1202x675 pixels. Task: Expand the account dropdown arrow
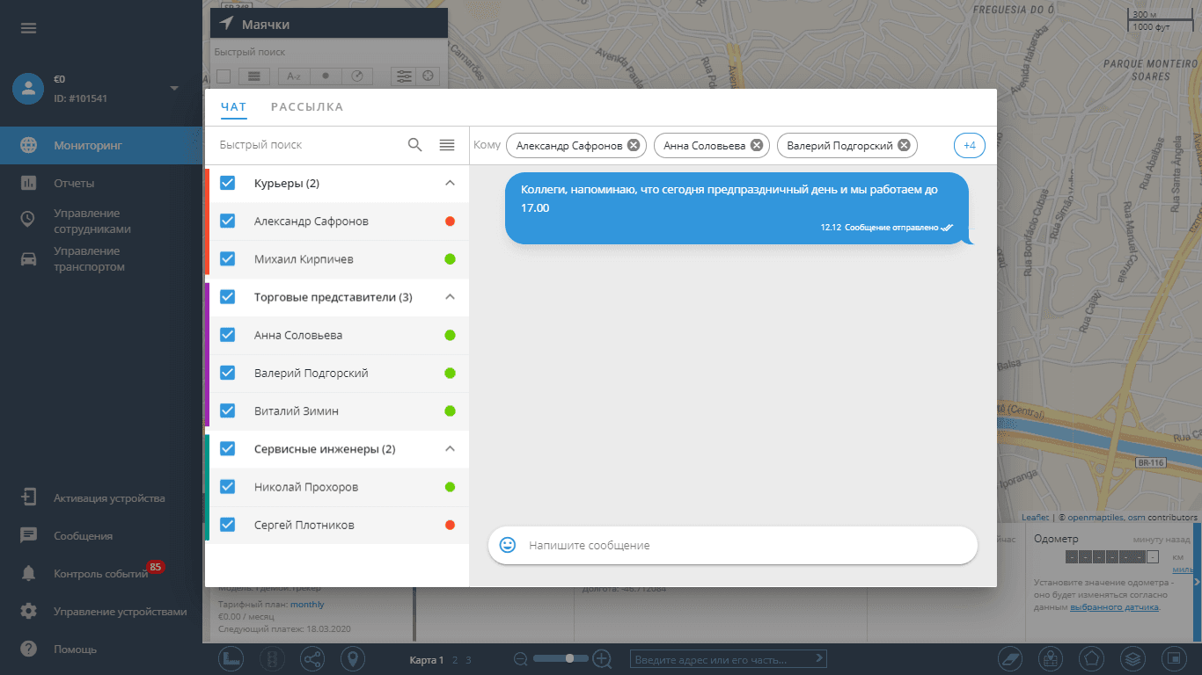tap(174, 88)
